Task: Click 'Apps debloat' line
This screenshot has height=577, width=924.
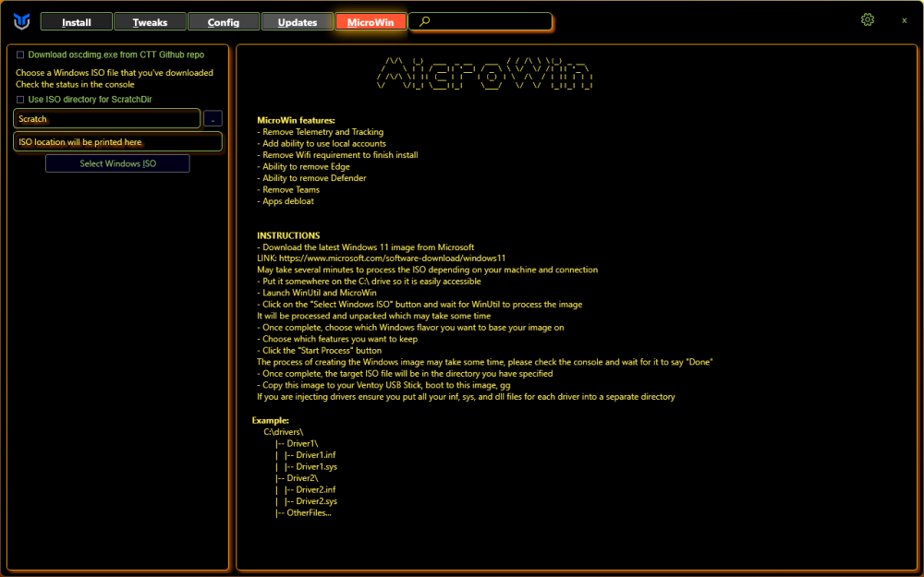Action: tap(286, 200)
